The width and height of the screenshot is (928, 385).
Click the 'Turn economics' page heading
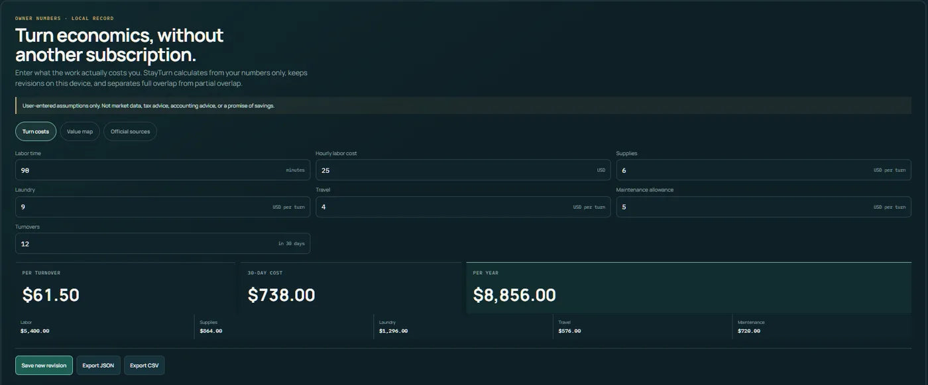click(x=119, y=45)
